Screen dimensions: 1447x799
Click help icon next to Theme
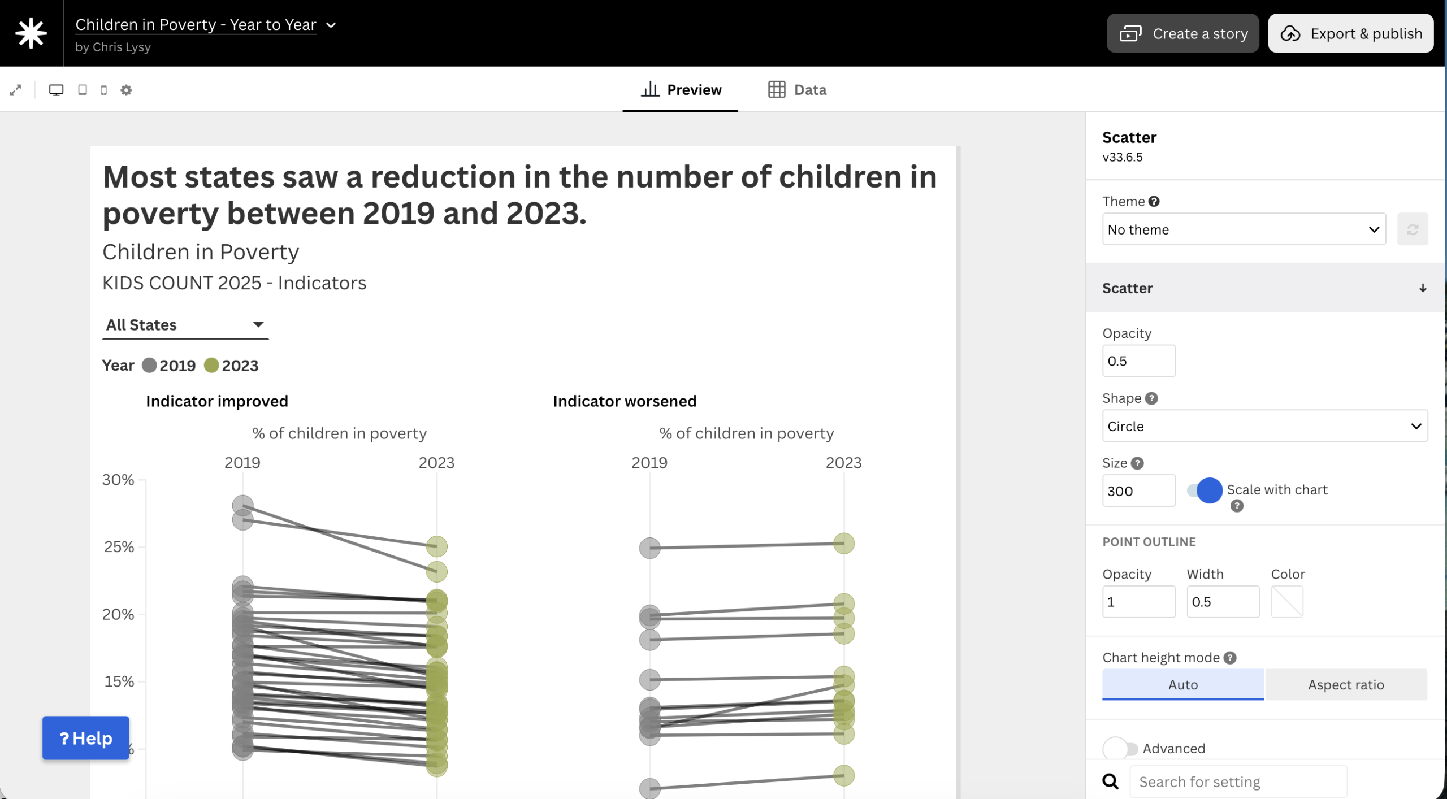pyautogui.click(x=1154, y=202)
